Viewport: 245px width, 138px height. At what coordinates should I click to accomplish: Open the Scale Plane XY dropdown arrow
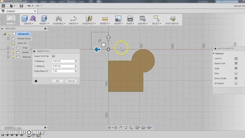(76, 71)
